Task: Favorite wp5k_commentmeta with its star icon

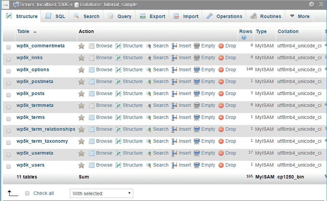Action: pyautogui.click(x=81, y=46)
